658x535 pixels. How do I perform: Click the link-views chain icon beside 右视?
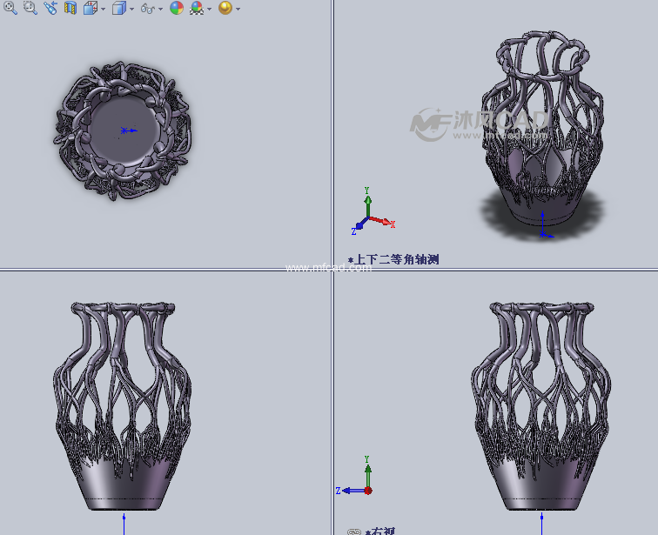pyautogui.click(x=353, y=531)
